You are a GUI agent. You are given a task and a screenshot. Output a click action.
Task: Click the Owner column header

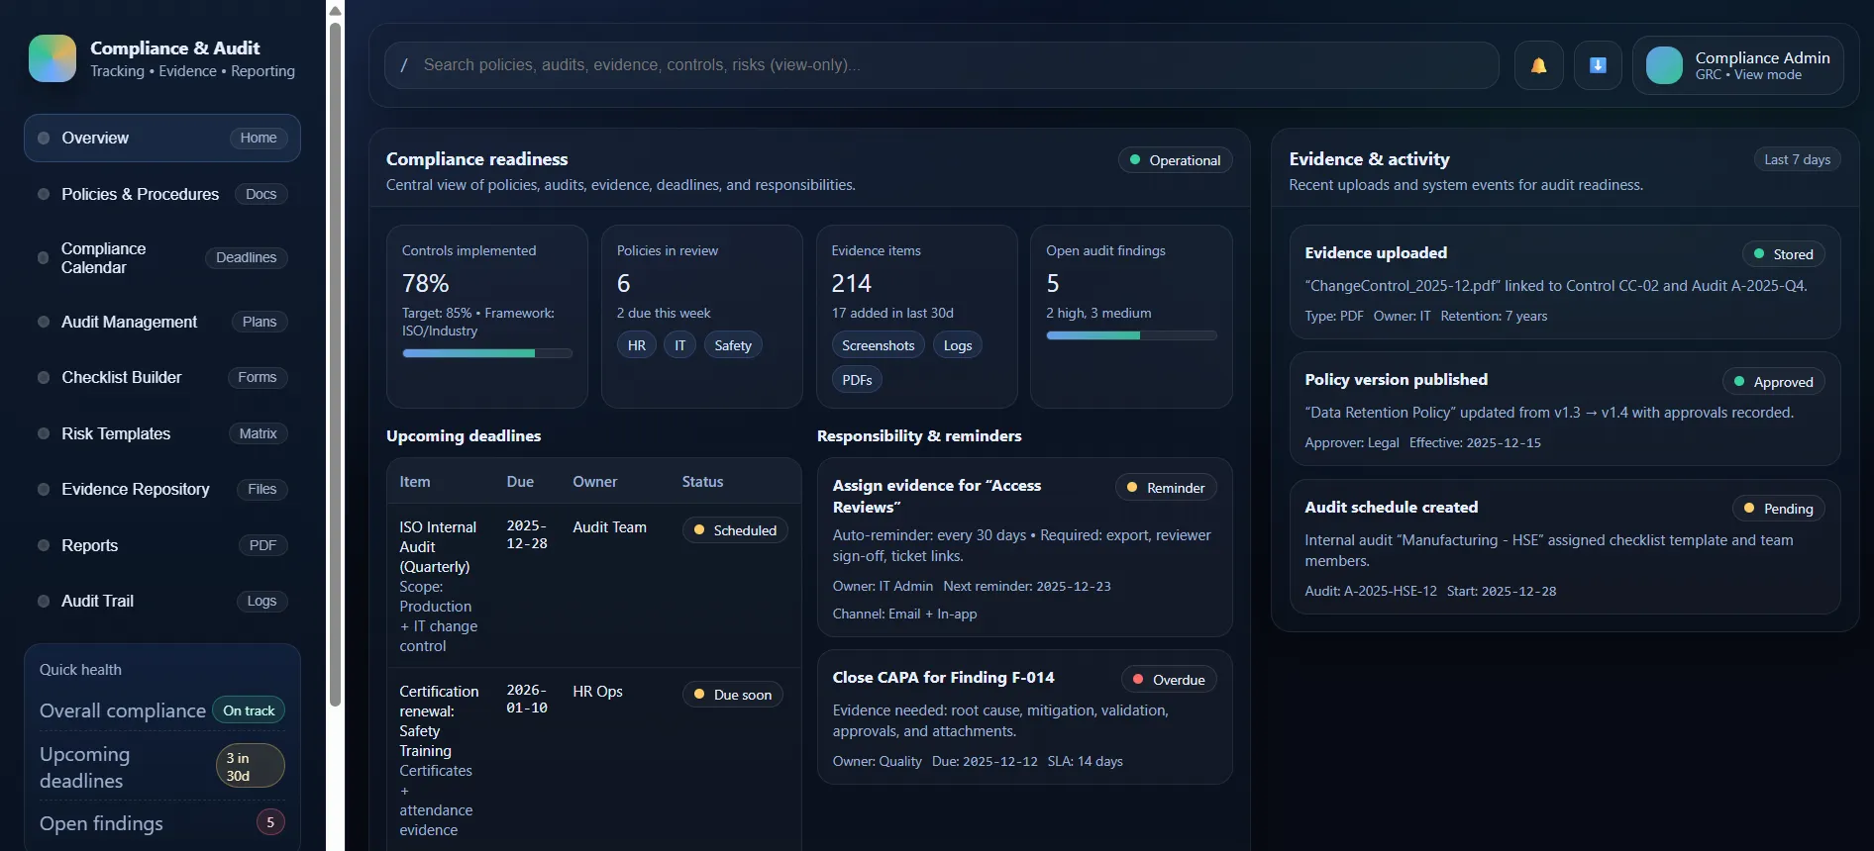[x=594, y=482]
